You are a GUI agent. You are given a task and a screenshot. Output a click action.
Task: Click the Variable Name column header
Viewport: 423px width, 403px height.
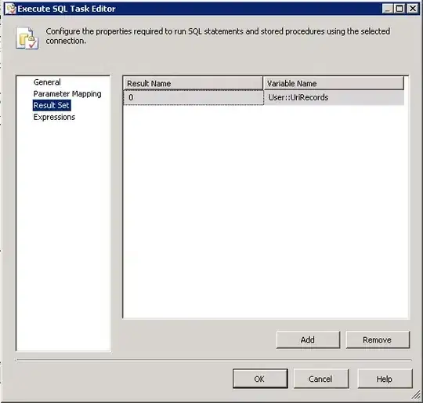coord(334,83)
